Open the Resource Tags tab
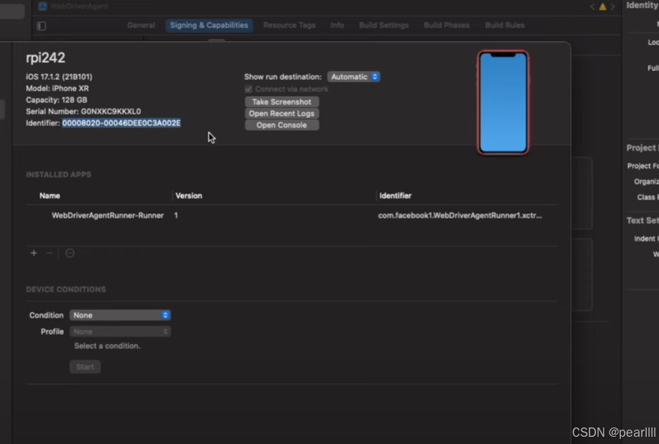 click(289, 25)
